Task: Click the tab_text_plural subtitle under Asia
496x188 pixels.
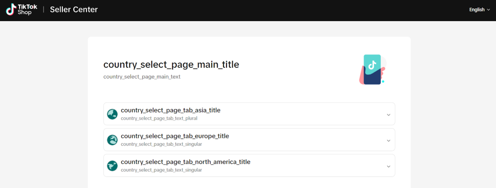Action: pyautogui.click(x=160, y=119)
